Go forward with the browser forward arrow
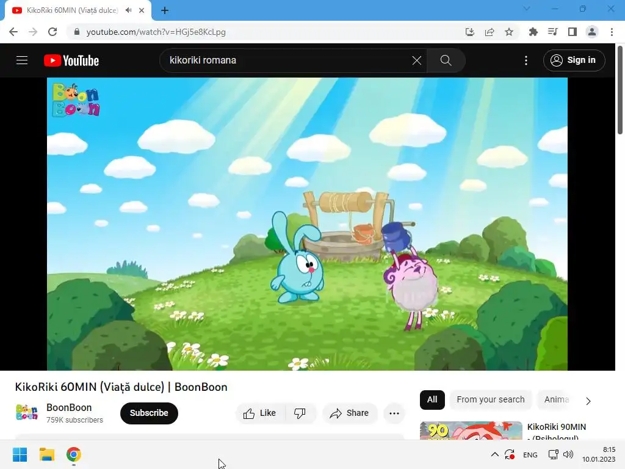This screenshot has height=469, width=625. tap(33, 32)
